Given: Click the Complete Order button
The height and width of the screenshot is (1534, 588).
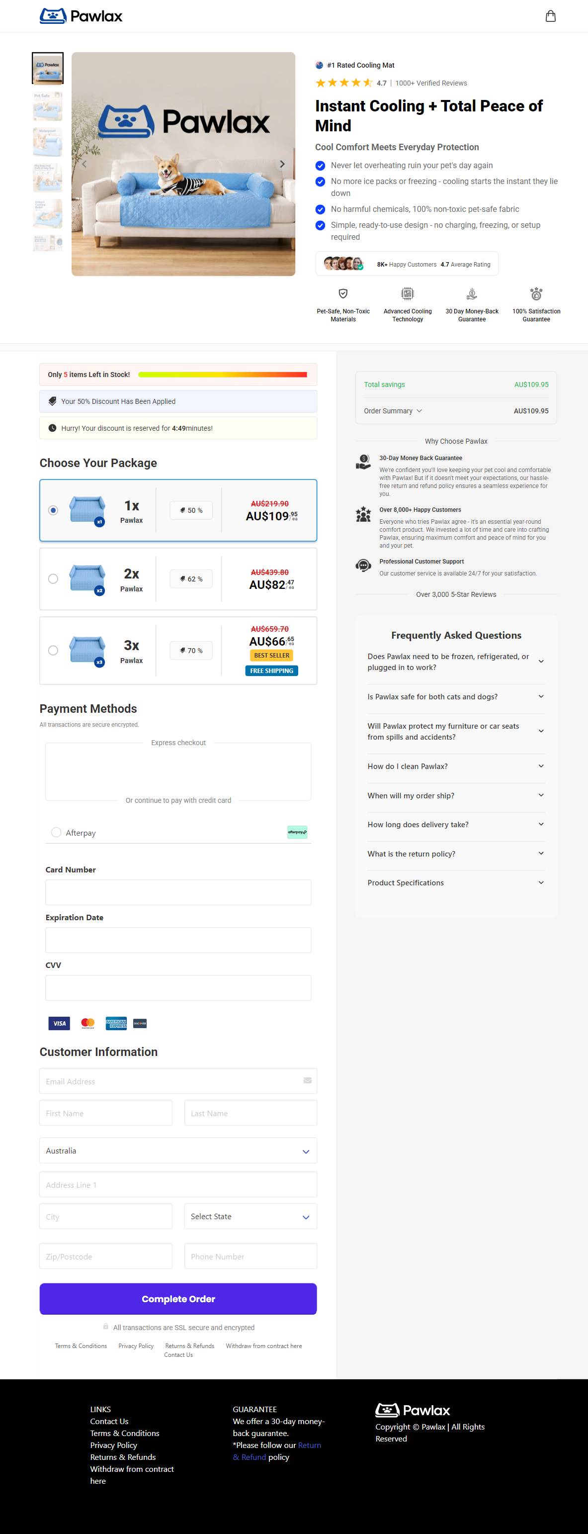Looking at the screenshot, I should 178,1299.
